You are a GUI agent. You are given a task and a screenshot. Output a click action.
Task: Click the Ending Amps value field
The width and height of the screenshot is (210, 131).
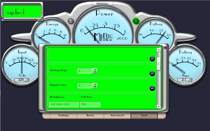85,71
